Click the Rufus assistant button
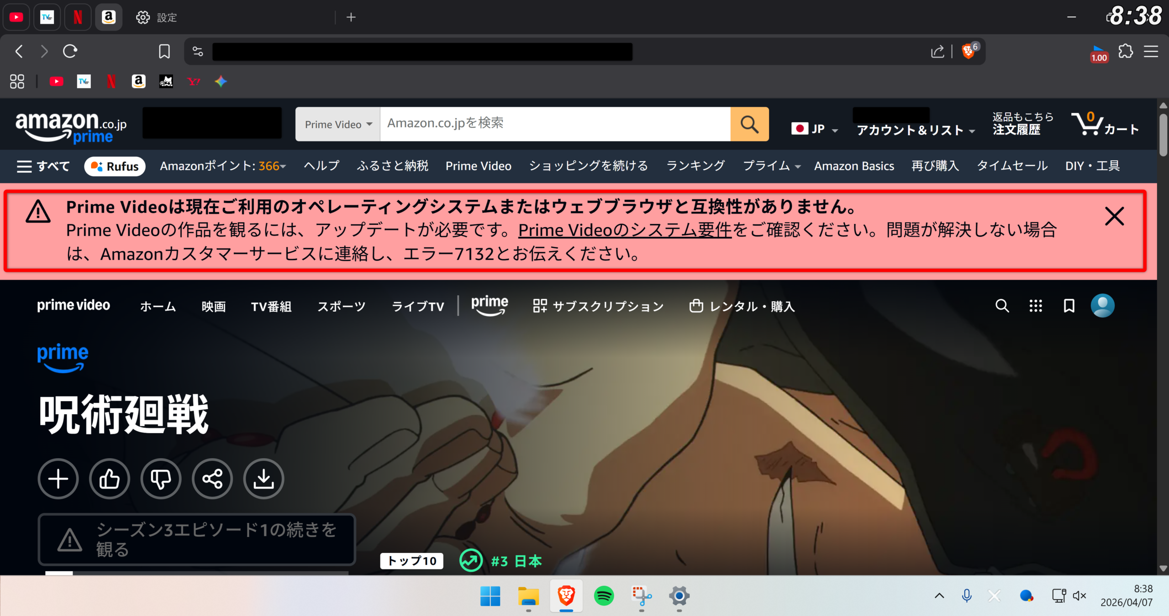 point(115,166)
